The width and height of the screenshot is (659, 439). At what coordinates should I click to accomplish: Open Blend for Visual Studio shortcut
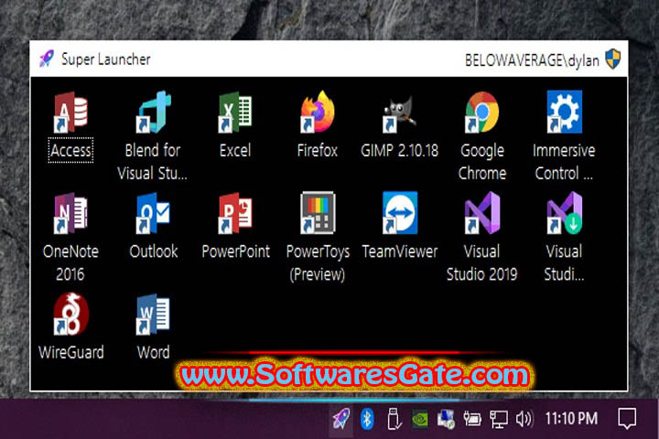[153, 112]
